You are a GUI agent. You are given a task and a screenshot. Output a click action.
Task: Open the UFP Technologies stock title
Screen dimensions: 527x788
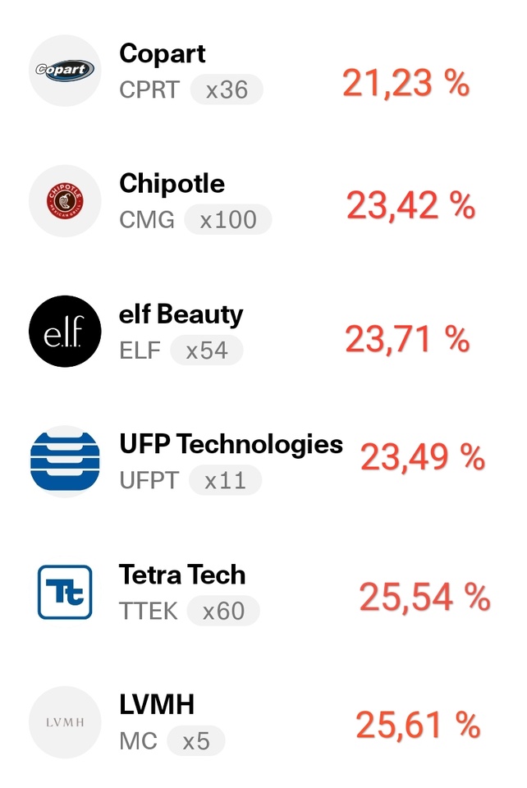click(x=231, y=444)
